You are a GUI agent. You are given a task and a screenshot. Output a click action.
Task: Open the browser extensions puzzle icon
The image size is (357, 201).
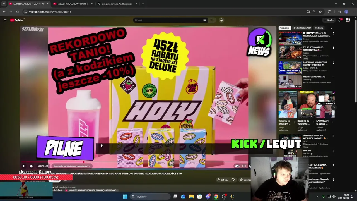tap(330, 12)
